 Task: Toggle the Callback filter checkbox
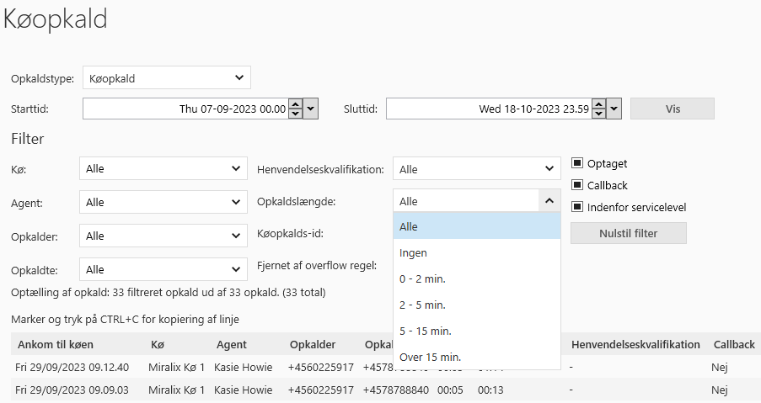pos(577,185)
